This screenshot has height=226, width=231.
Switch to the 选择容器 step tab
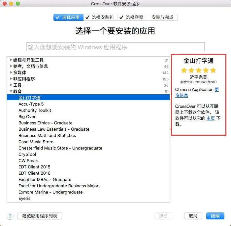(132, 18)
